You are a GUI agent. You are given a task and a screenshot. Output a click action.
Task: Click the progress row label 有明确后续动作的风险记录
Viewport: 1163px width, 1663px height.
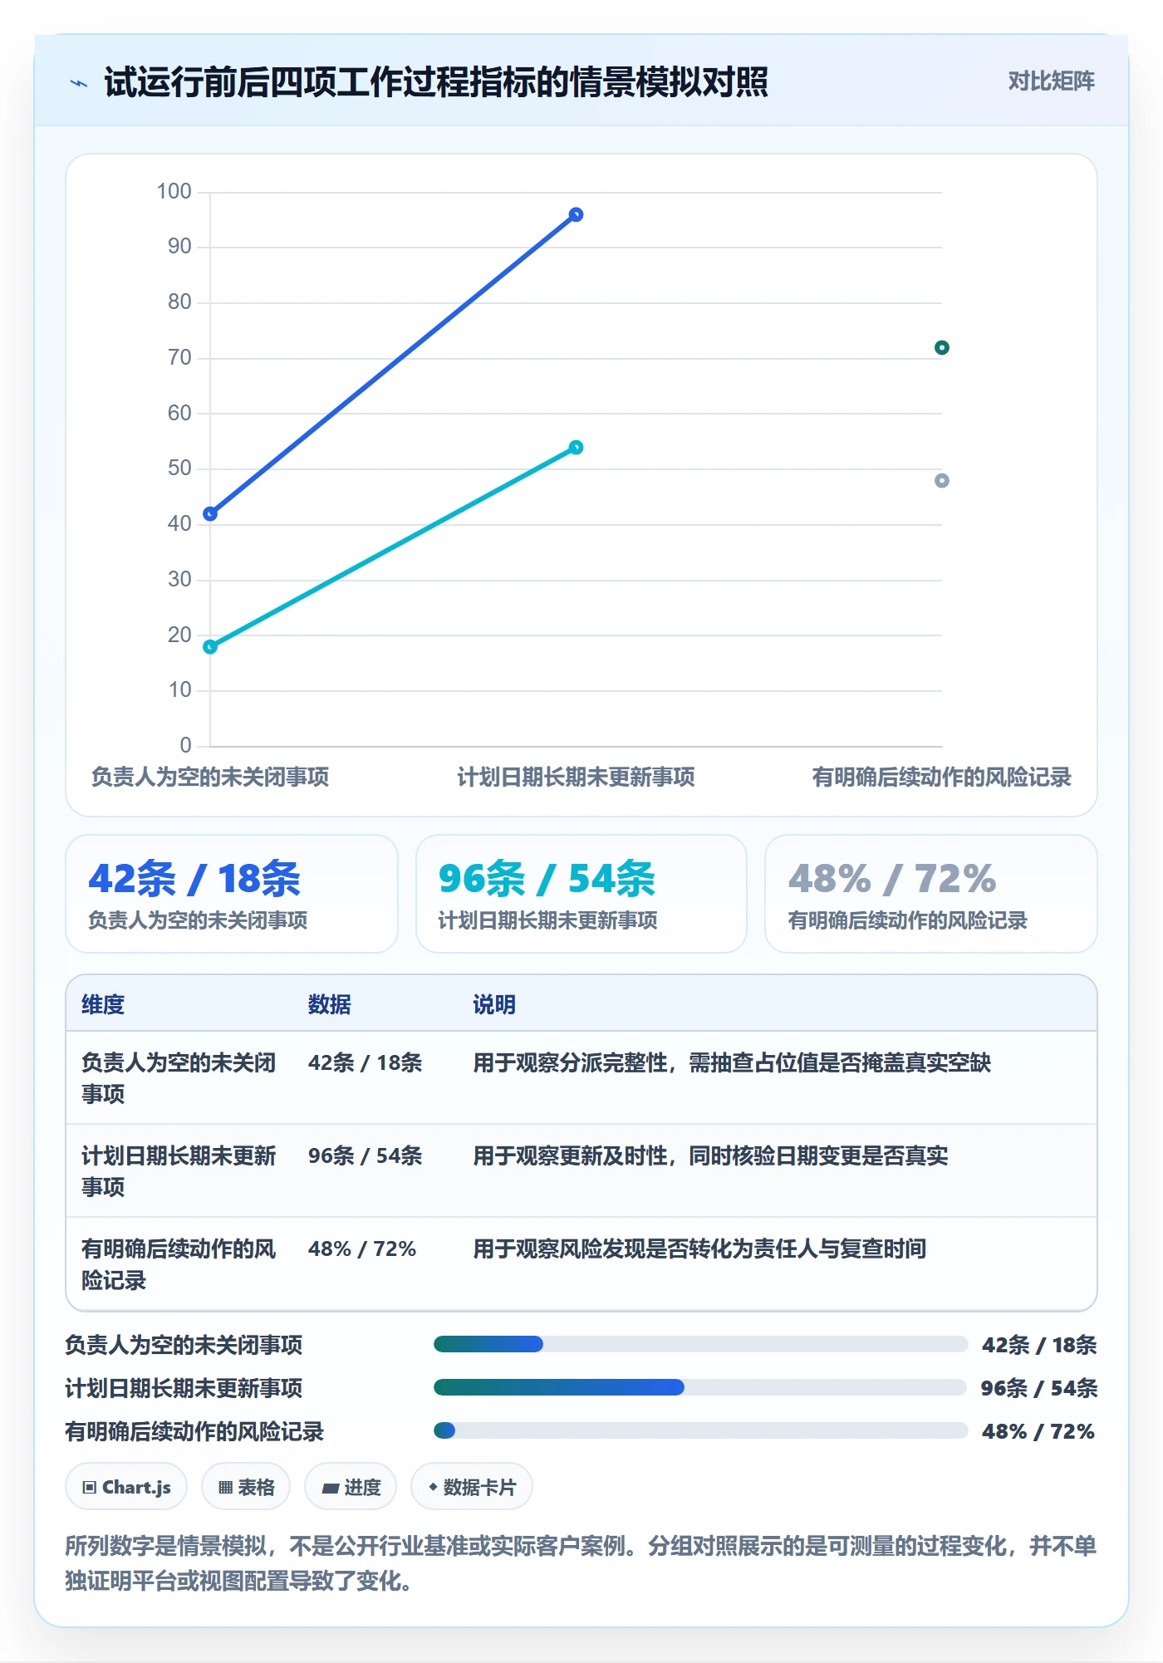pos(194,1431)
